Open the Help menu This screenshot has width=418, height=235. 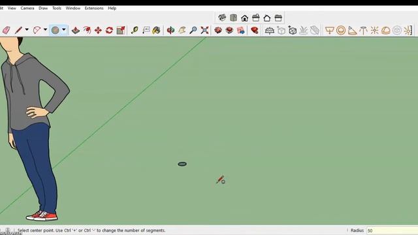pyautogui.click(x=112, y=8)
